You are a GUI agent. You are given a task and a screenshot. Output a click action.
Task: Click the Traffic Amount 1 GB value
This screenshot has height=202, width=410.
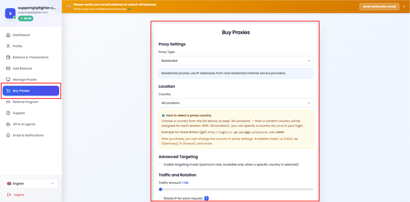185,183
